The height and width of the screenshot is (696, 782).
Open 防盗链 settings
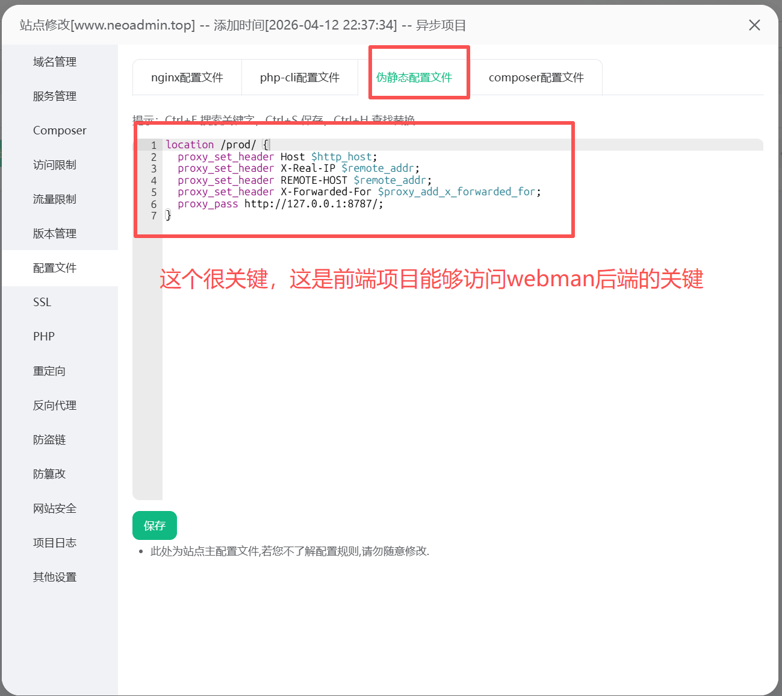tap(49, 440)
